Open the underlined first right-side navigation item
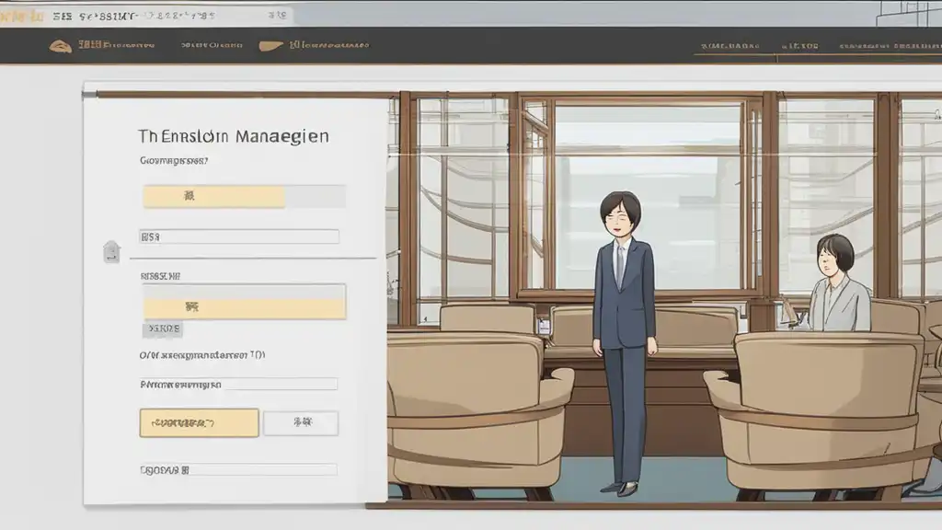The image size is (942, 530). (729, 46)
